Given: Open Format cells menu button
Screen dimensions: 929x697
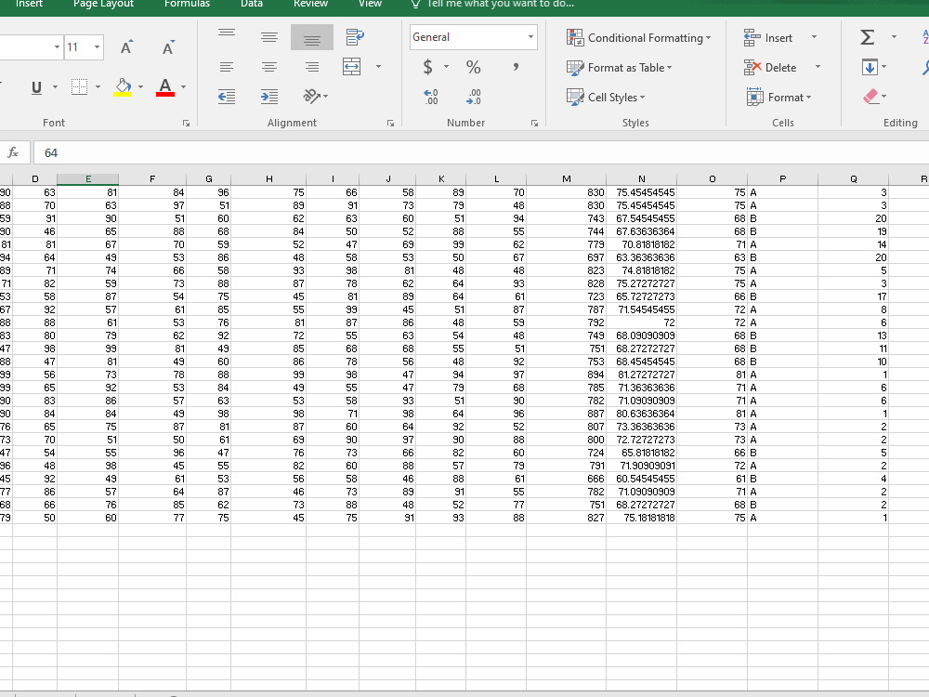Looking at the screenshot, I should coord(779,98).
